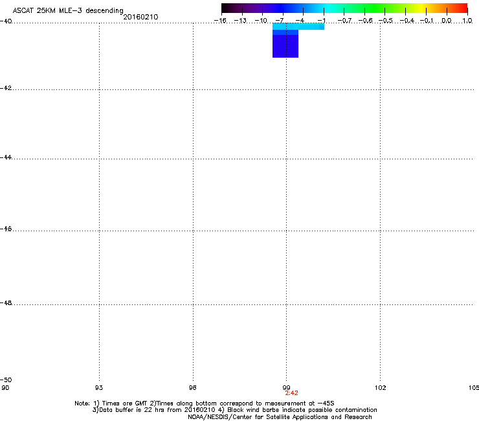Click the color bar label 0.0
The width and height of the screenshot is (479, 421).
447,21
